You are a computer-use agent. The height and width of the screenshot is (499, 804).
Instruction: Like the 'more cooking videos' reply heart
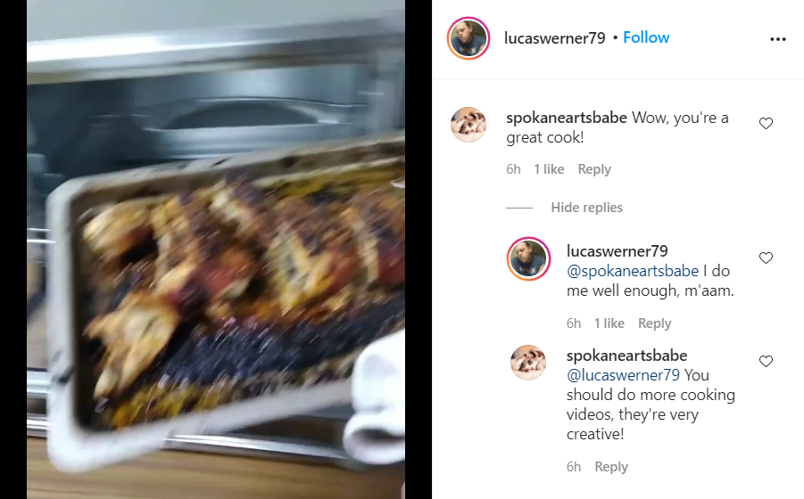pyautogui.click(x=766, y=361)
